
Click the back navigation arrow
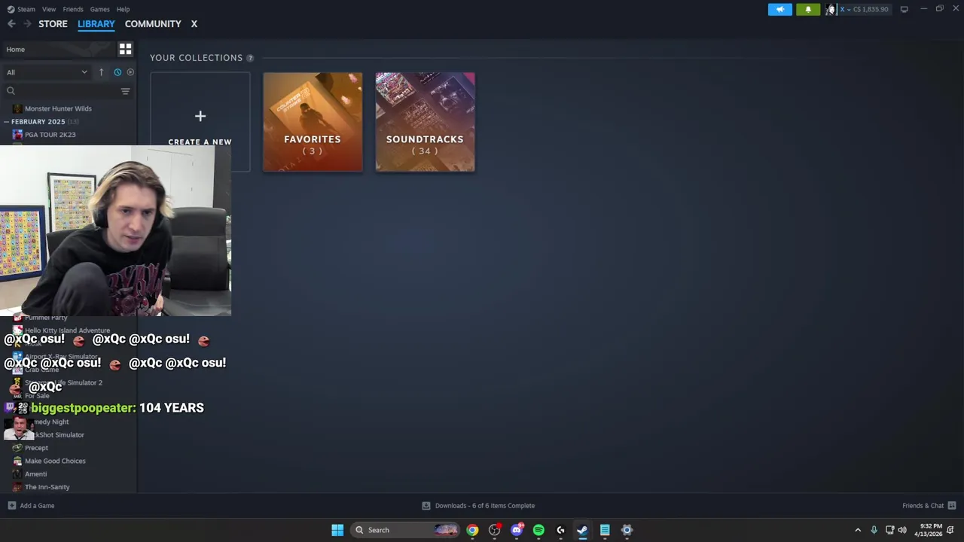[11, 24]
